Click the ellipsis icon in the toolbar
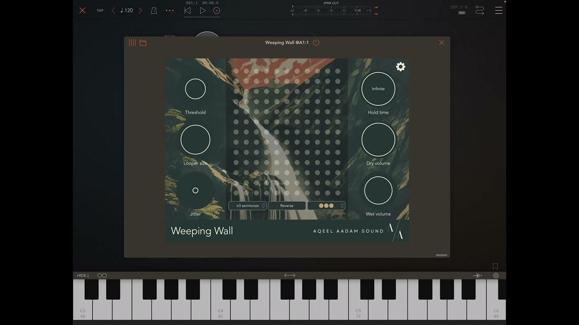 click(170, 10)
